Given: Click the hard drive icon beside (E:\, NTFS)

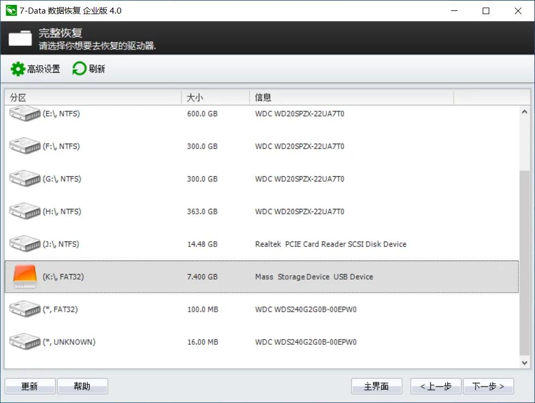Looking at the screenshot, I should tap(25, 114).
